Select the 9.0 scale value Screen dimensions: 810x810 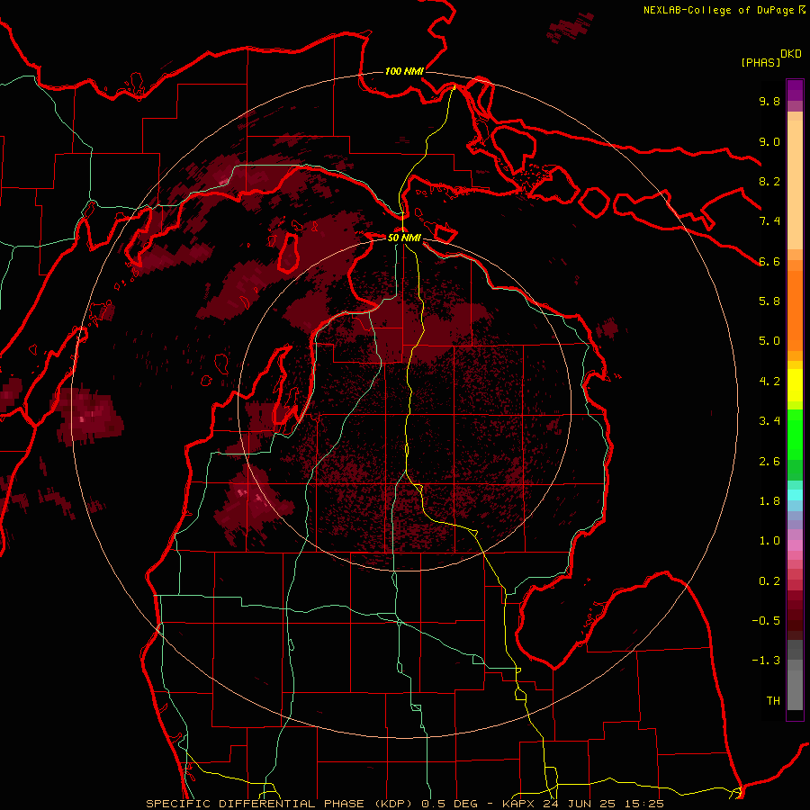[x=769, y=141]
